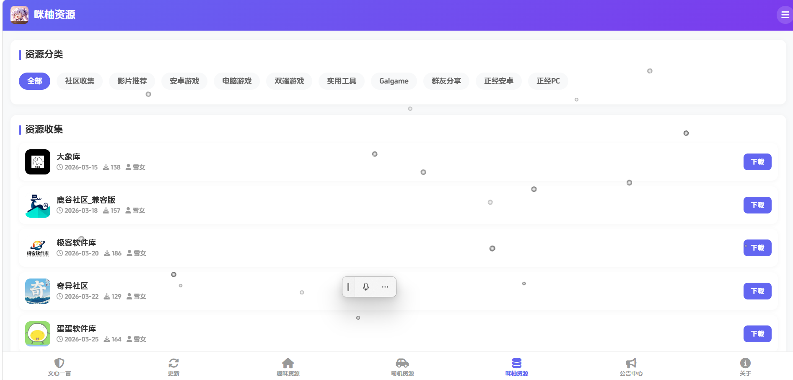Viewport: 793px width, 380px height.
Task: Click the 奇异社区 app icon
Action: [x=38, y=291]
